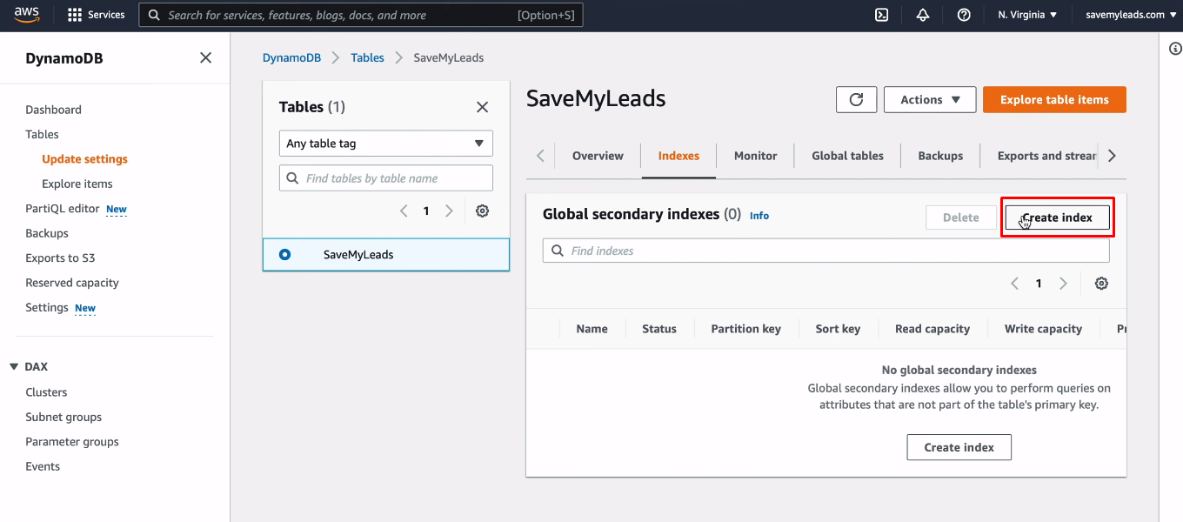
Task: Click the SaveMyLeads table name row
Action: (386, 255)
